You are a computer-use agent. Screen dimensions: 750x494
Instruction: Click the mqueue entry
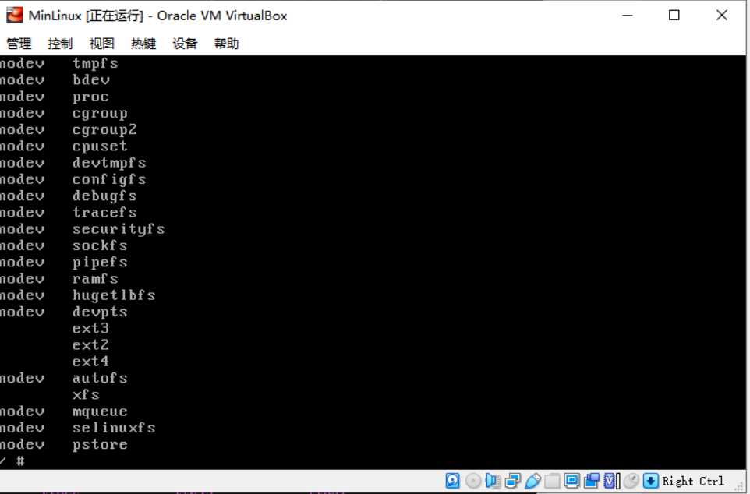click(100, 411)
